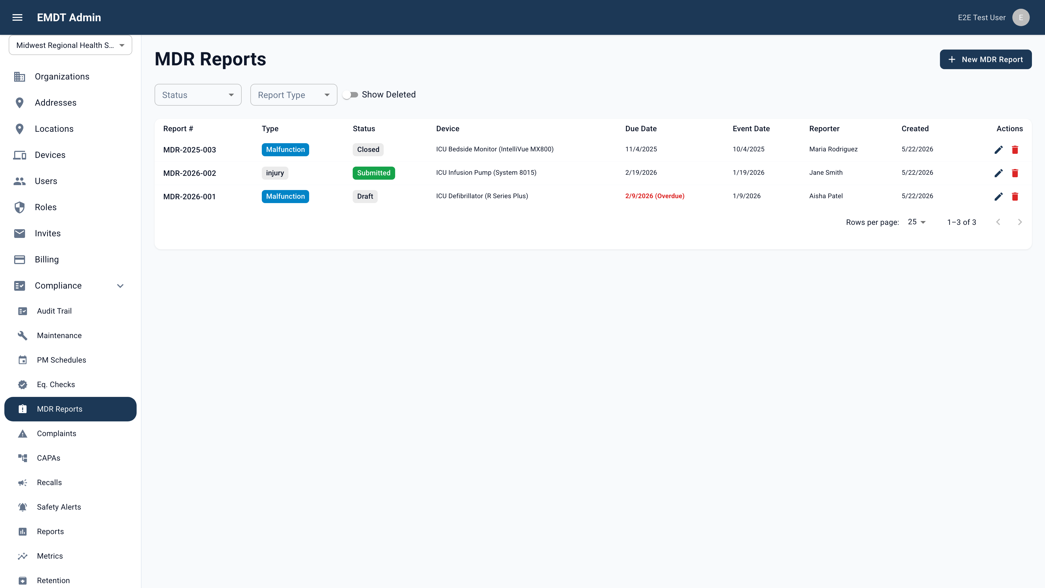Go to previous page arrow

(998, 222)
